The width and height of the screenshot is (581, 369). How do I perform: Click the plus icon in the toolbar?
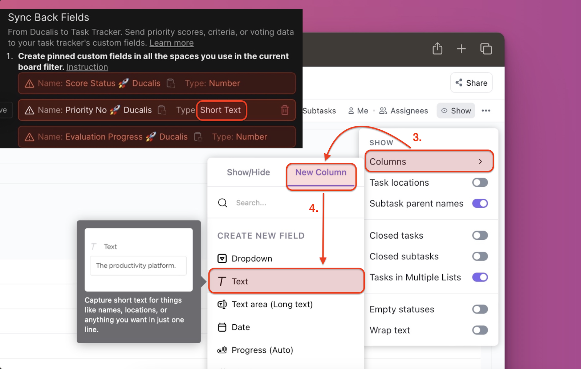pos(461,48)
